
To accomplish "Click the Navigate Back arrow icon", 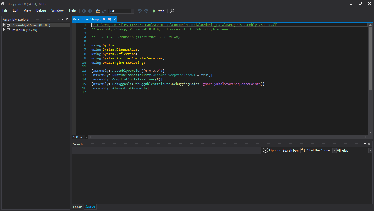I will [84, 11].
